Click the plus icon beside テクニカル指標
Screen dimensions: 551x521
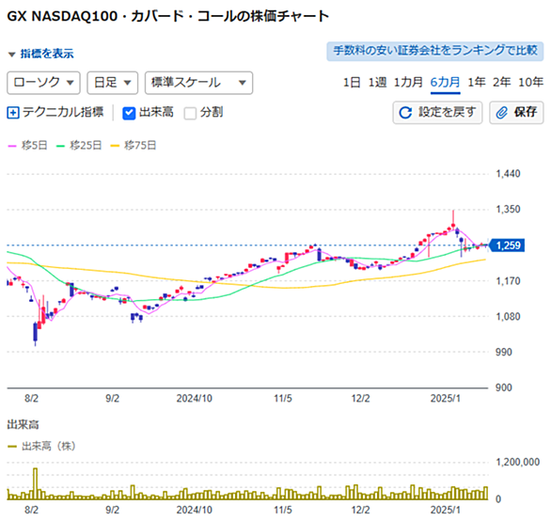click(x=13, y=113)
